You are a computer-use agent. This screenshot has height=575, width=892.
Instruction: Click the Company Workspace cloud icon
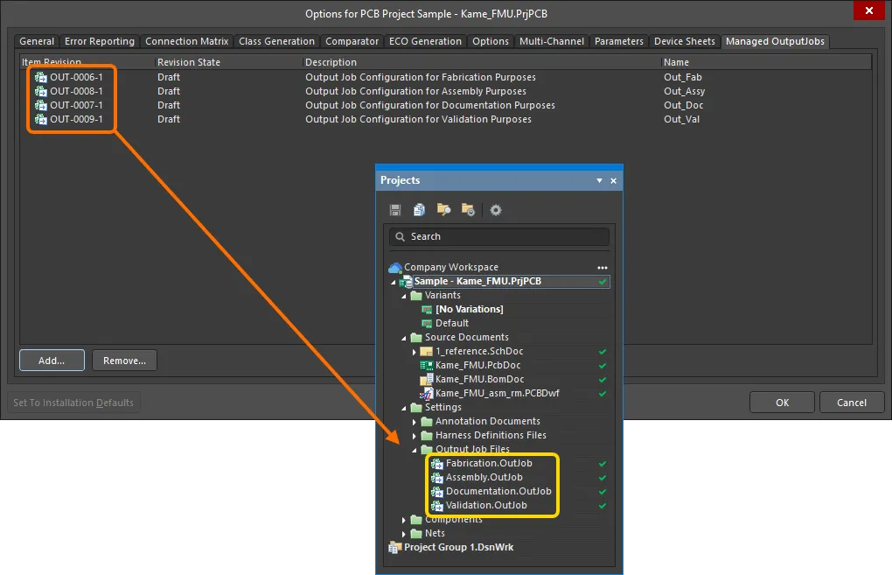coord(395,267)
